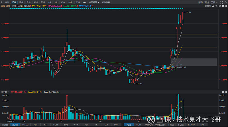Image resolution: width=228 pixels, height=127 pixels.
Task: Select 年线 yearly period
Action: (43, 2)
